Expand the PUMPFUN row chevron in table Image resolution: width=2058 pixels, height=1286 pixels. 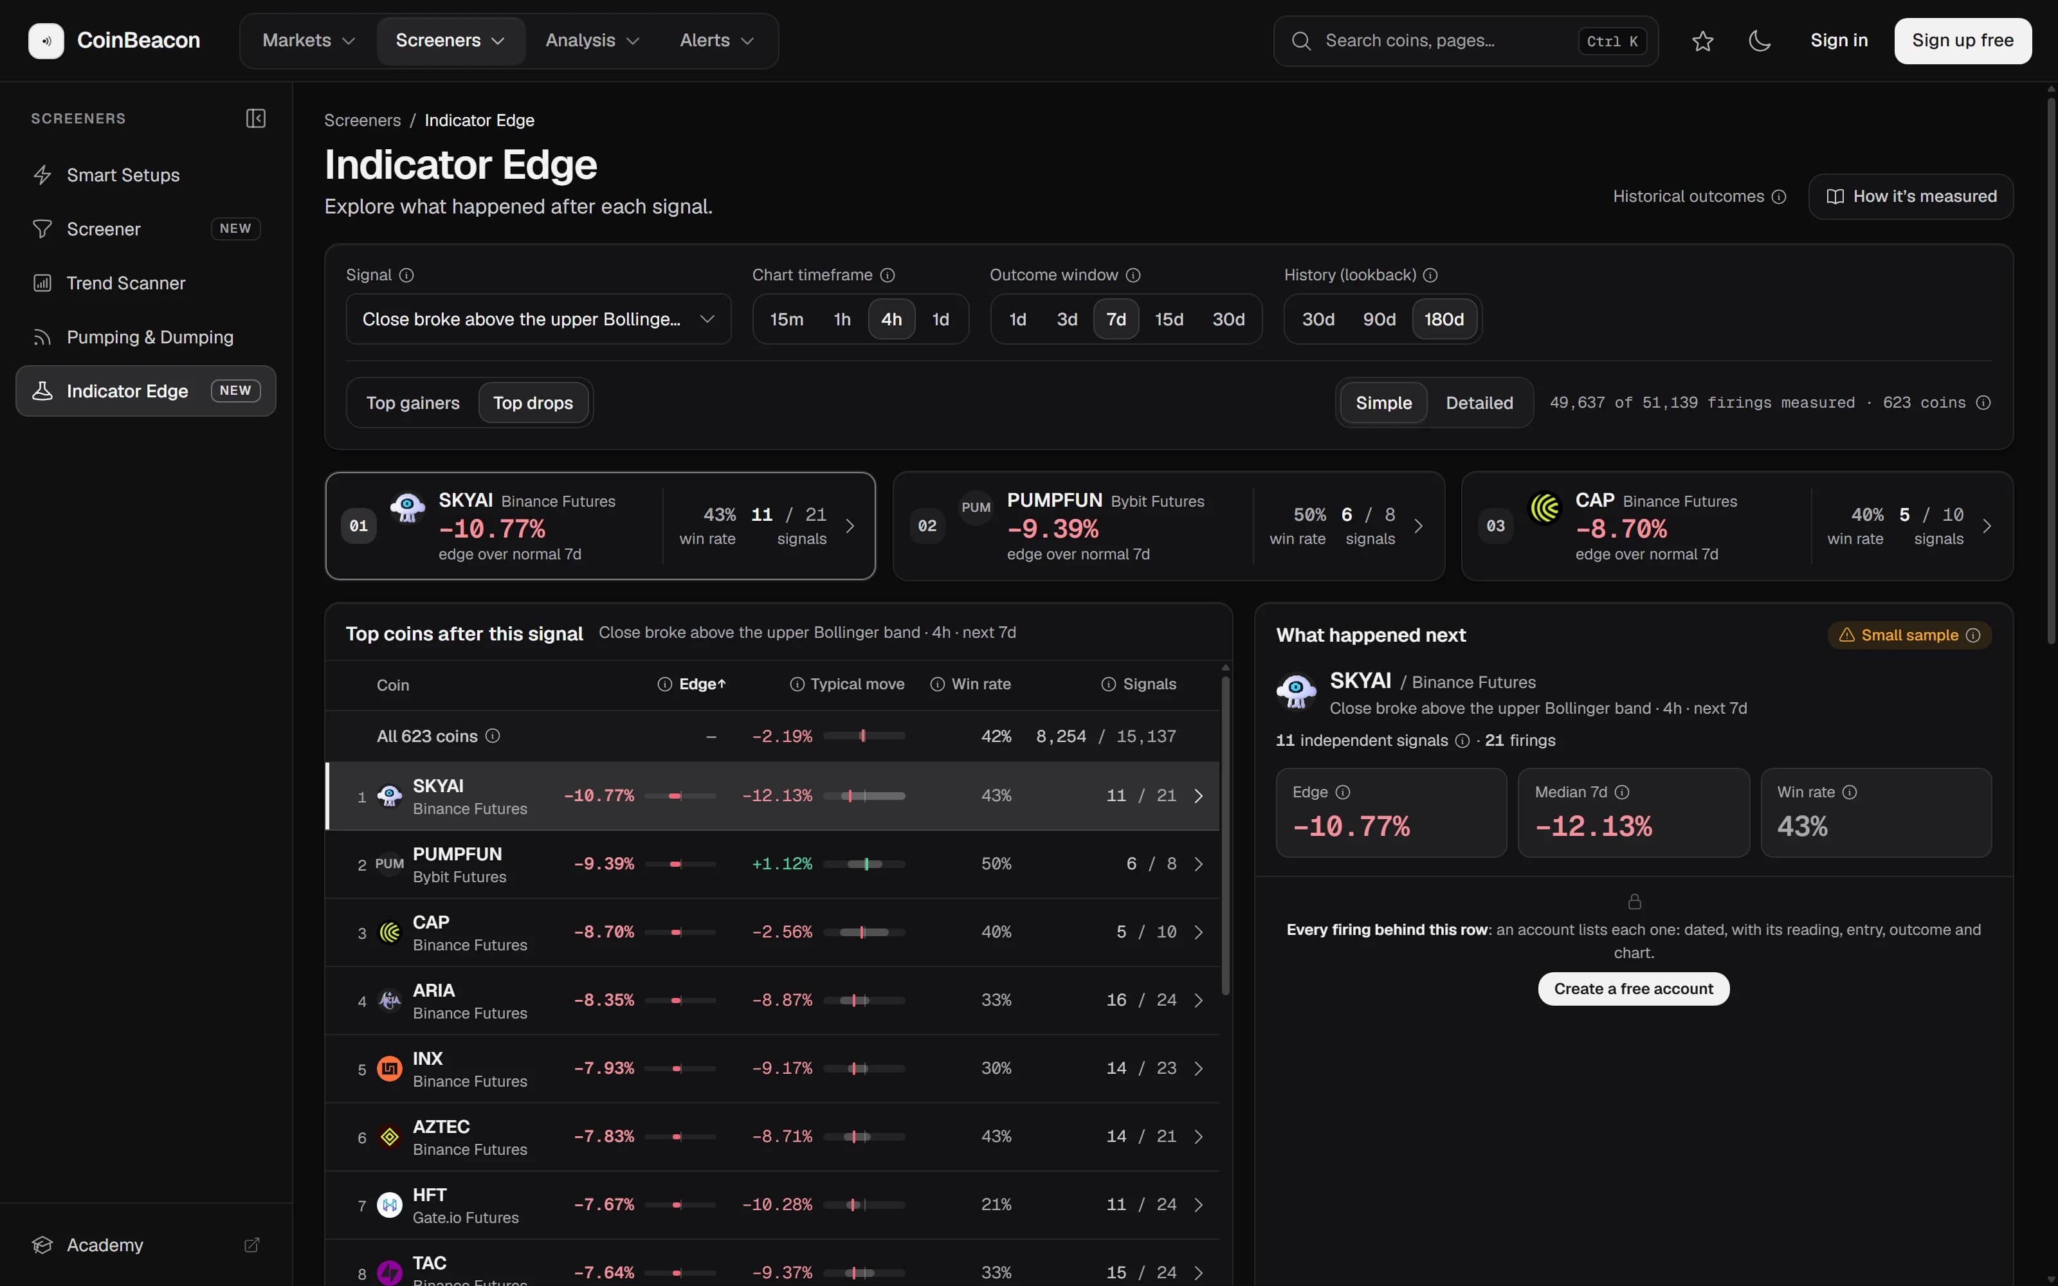(x=1198, y=864)
